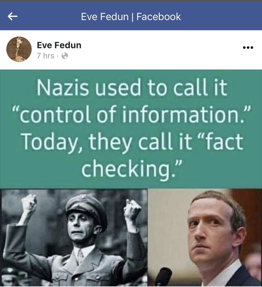The height and width of the screenshot is (287, 262).
Task: Click the white post header area
Action: [131, 50]
